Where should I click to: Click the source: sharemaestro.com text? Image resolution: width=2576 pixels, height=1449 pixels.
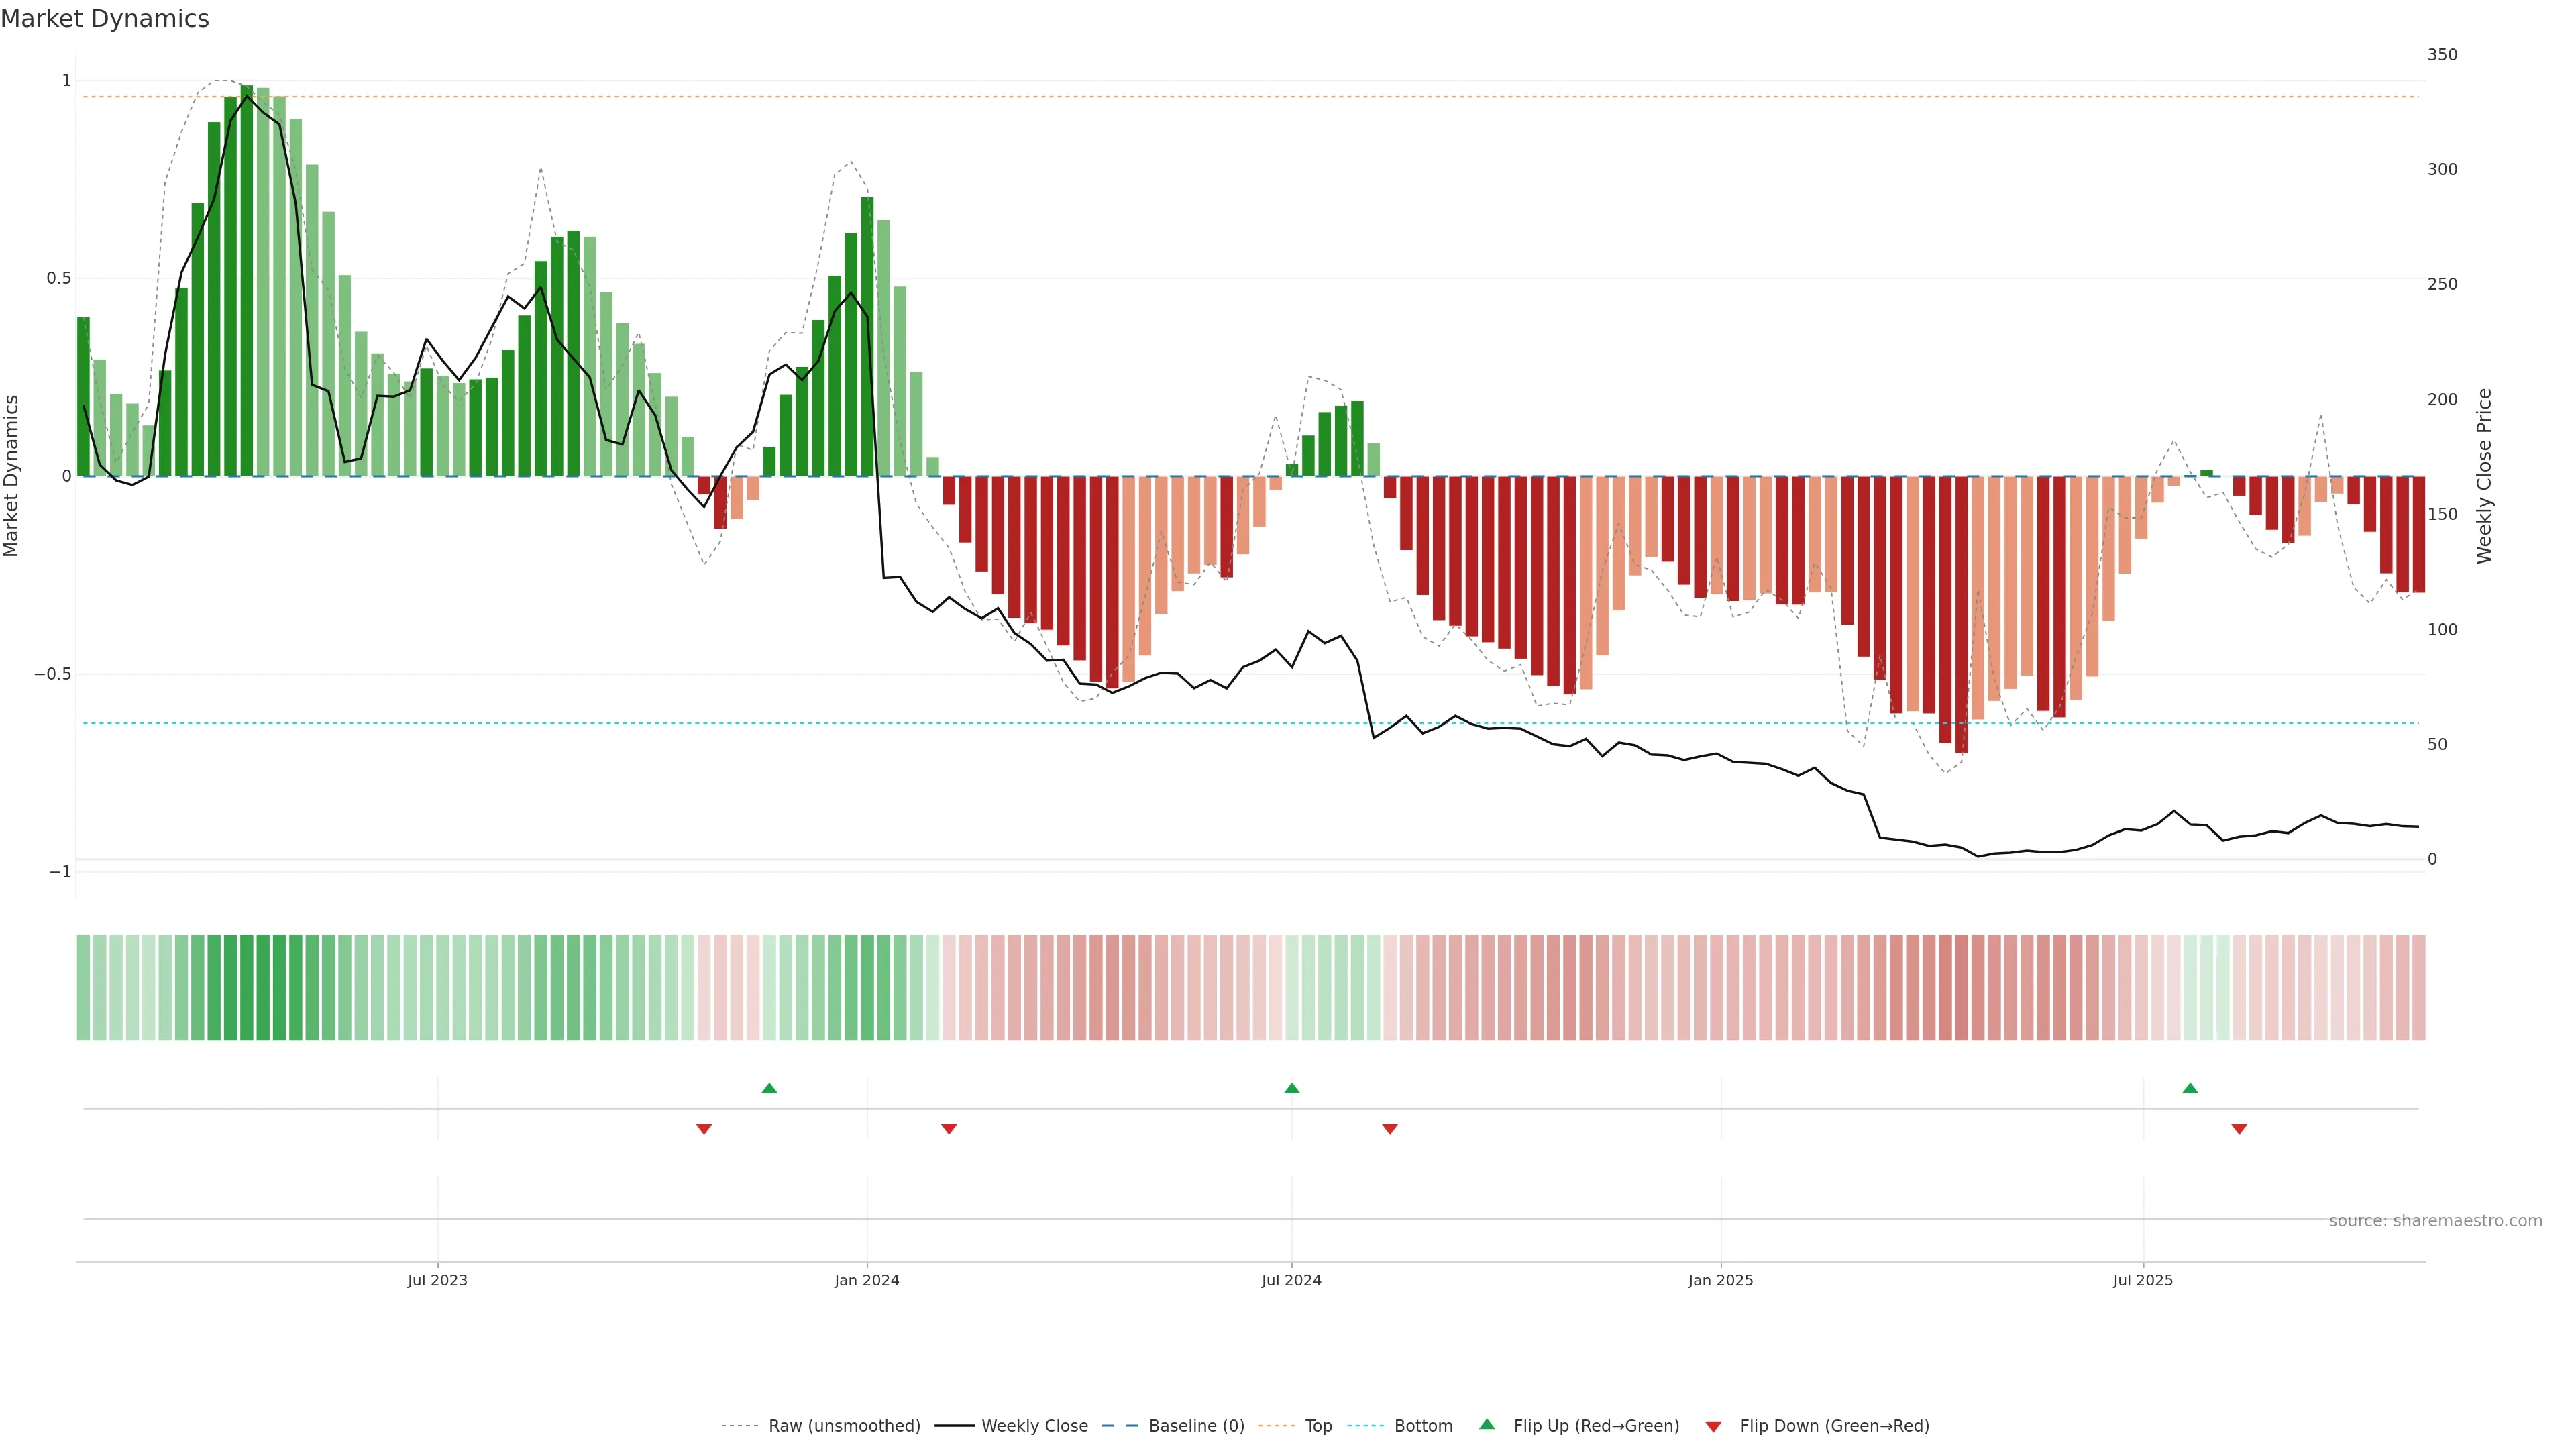pos(2435,1221)
